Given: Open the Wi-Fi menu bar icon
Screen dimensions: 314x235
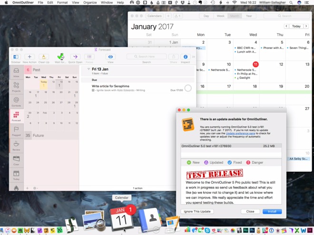Looking at the screenshot, I should coord(234,2).
